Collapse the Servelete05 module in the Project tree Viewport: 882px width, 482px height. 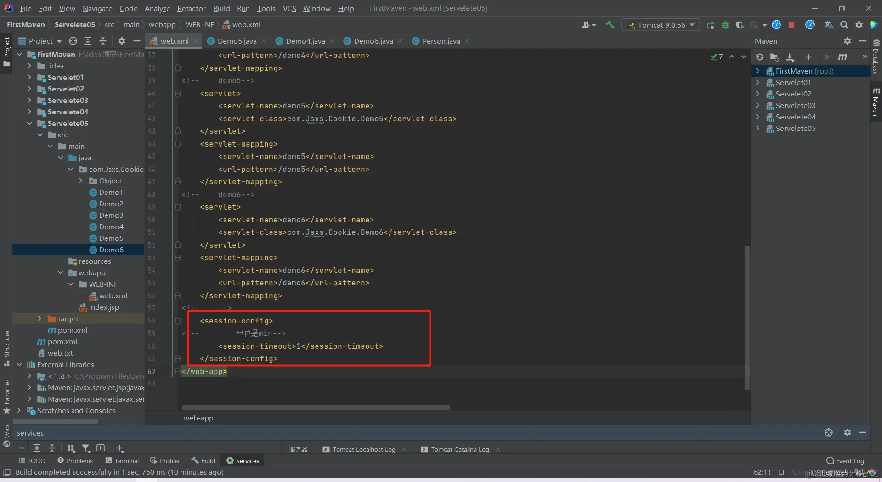pyautogui.click(x=29, y=123)
